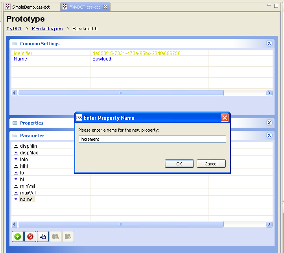Click the Common Settings horizontal scrollbar right arrow
The height and width of the screenshot is (253, 284).
[269, 93]
